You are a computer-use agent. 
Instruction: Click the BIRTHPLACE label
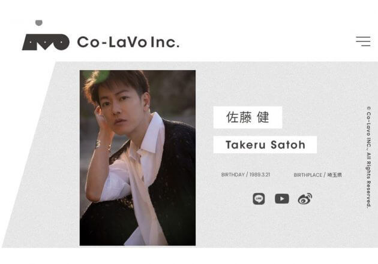tap(308, 175)
